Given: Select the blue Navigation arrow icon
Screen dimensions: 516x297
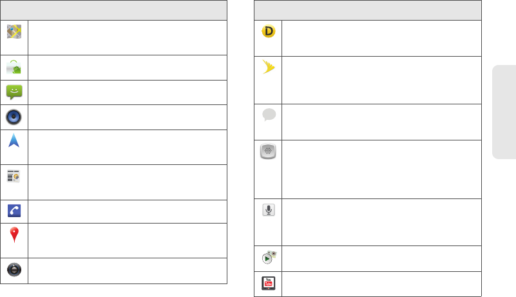Looking at the screenshot, I should point(14,142).
